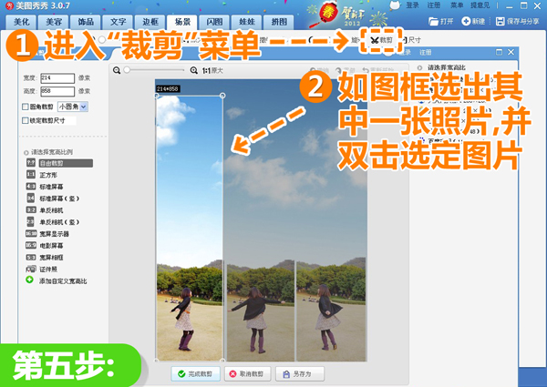Open the 饰品 tab
This screenshot has width=547, height=387.
(86, 22)
